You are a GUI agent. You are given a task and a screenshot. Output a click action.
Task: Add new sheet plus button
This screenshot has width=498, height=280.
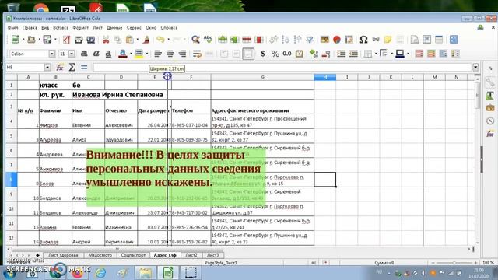37,255
